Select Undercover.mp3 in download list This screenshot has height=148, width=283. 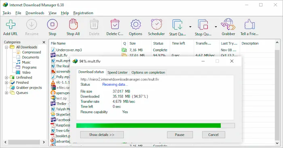point(69,50)
